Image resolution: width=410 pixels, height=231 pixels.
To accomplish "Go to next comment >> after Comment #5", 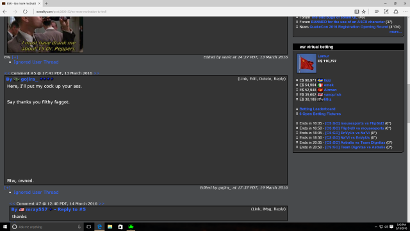I will click(97, 73).
